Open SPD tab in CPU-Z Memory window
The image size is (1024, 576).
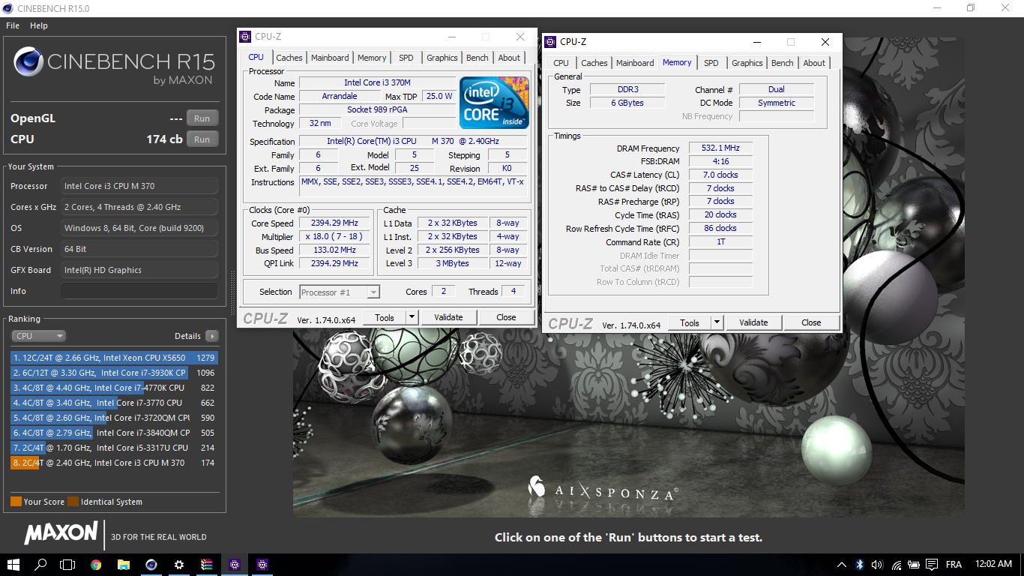tap(711, 63)
